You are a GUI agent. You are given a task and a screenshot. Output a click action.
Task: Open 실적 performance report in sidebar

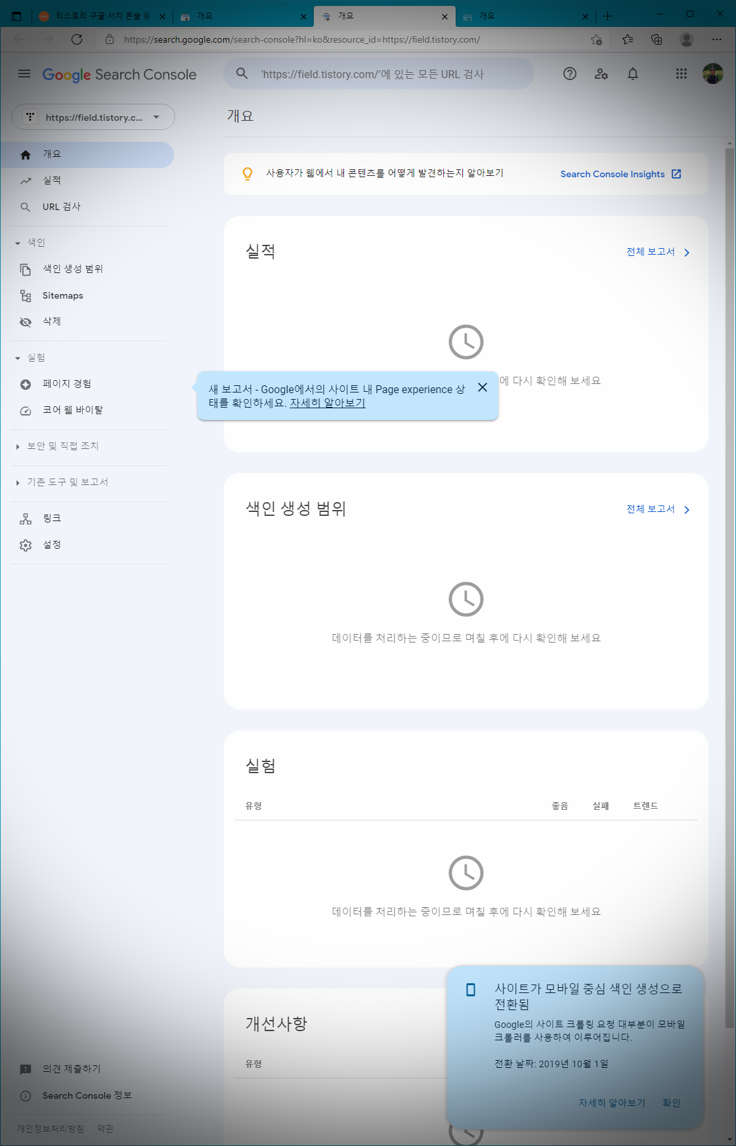click(87, 180)
